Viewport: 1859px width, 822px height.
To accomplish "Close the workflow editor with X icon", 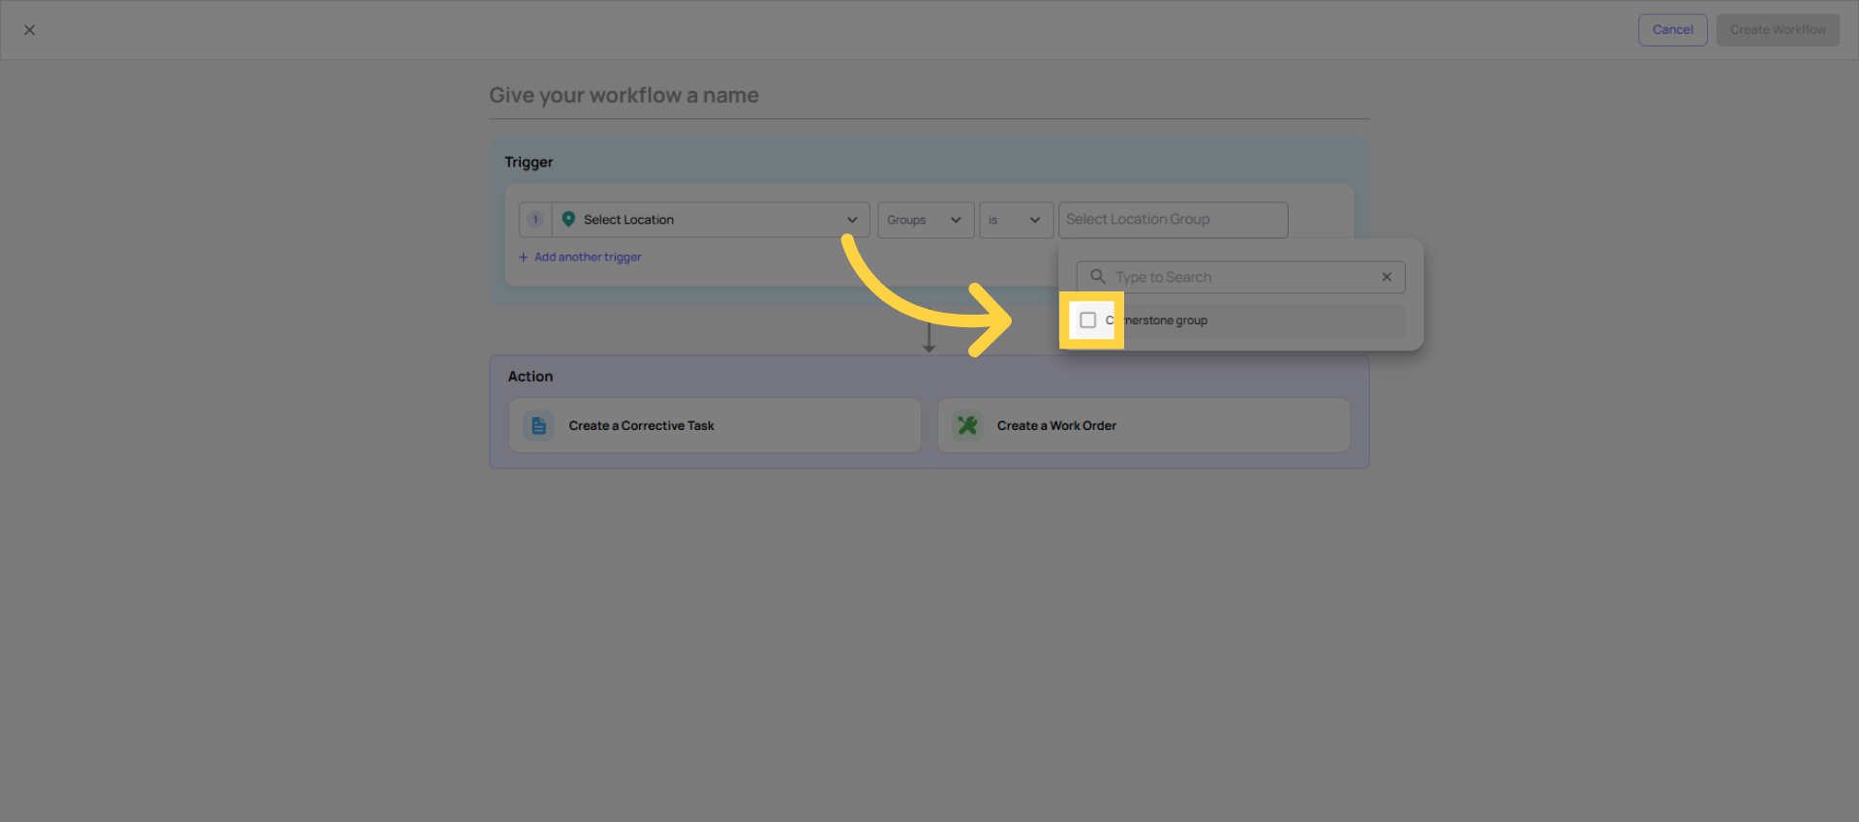I will coord(30,30).
